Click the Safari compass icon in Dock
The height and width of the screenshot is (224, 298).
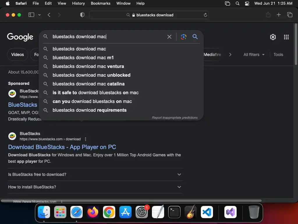click(77, 212)
